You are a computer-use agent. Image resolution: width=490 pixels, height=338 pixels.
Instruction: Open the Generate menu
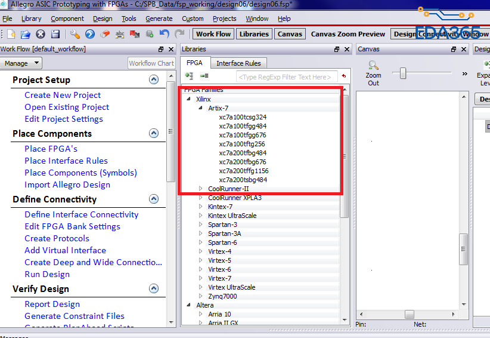(x=159, y=19)
